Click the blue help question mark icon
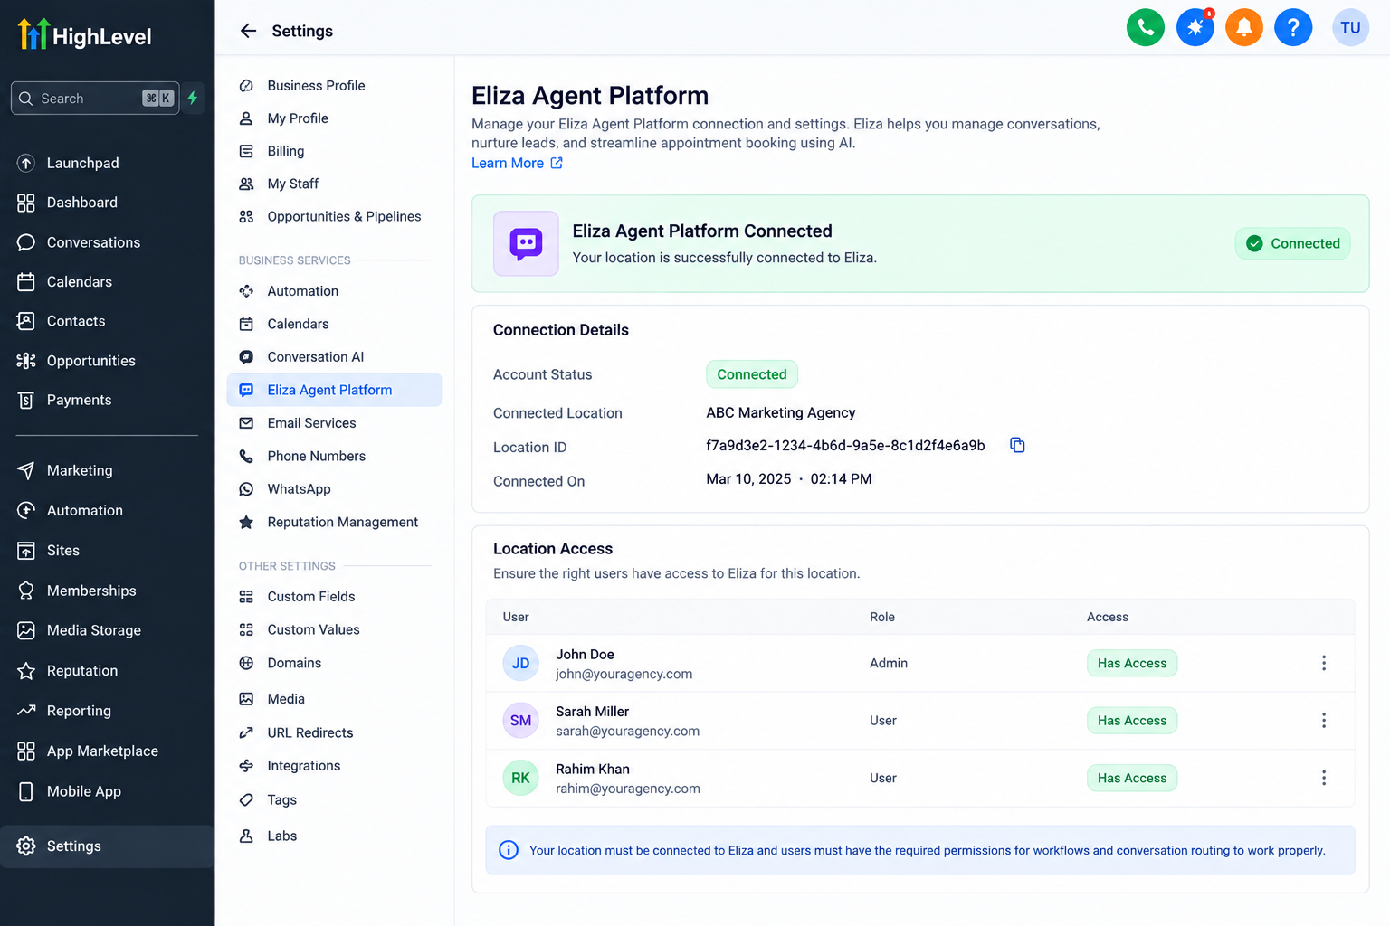Viewport: 1390px width, 926px height. 1293,27
